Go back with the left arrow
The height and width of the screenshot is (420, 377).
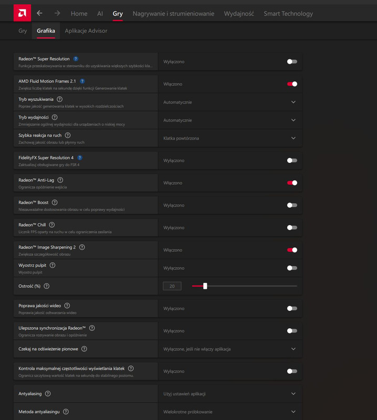(40, 13)
